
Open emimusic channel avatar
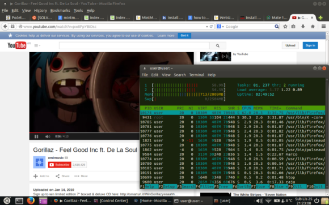tap(39, 162)
